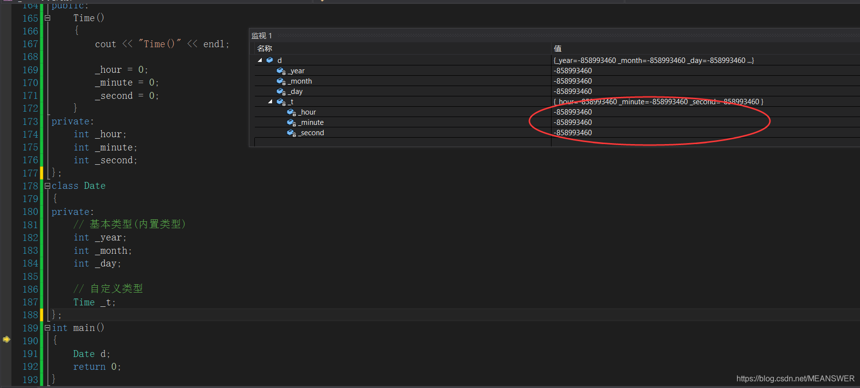Collapse the Time() constructor code block

point(47,18)
